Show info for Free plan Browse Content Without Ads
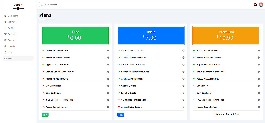The image size is (265, 123). [108, 72]
